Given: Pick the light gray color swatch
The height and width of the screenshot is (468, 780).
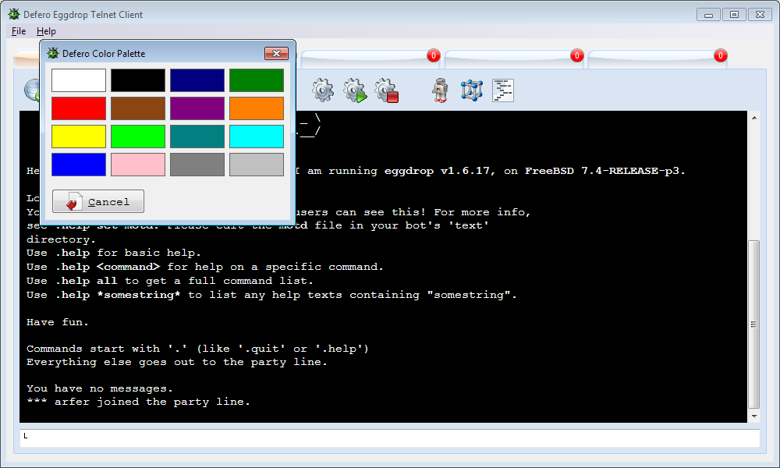Looking at the screenshot, I should [x=257, y=165].
